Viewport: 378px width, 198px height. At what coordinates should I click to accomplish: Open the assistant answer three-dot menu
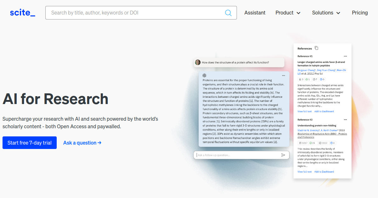[283, 75]
